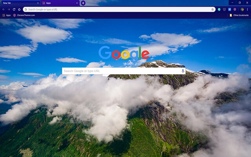This screenshot has height=157, width=251.
Task: Open the blue checkmark extension icon
Action: coord(229,9)
